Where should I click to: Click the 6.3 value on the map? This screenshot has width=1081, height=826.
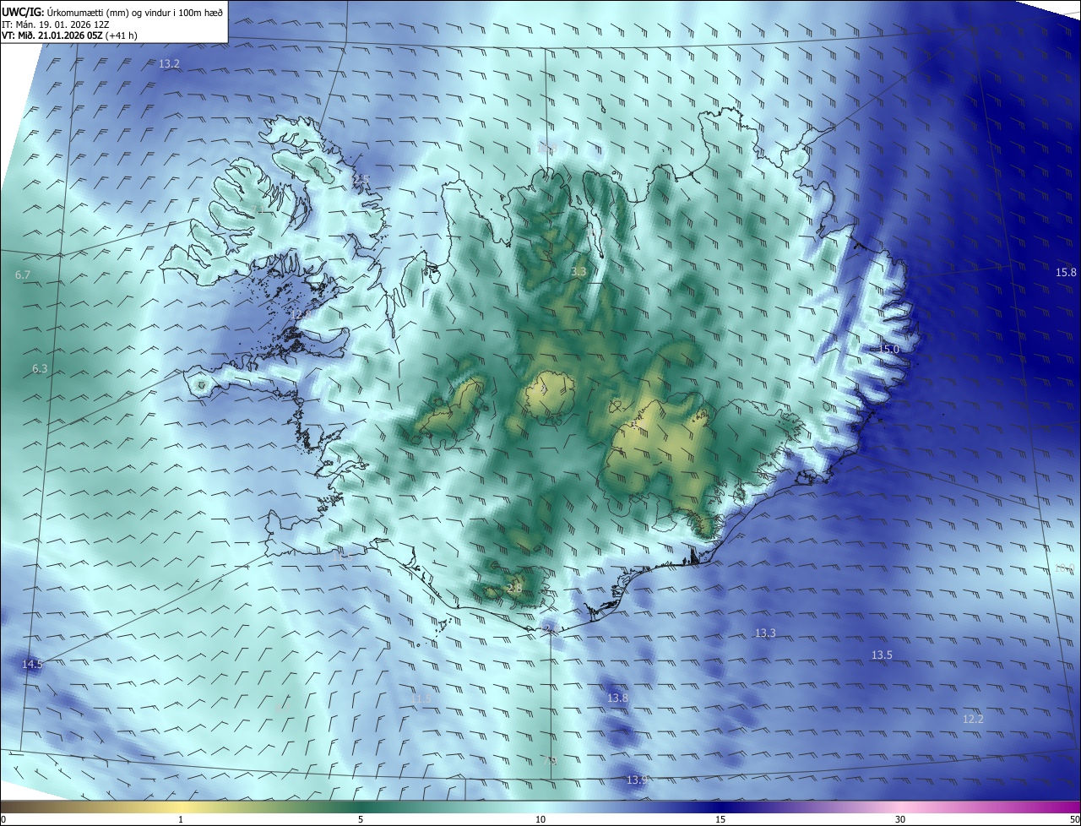point(40,369)
